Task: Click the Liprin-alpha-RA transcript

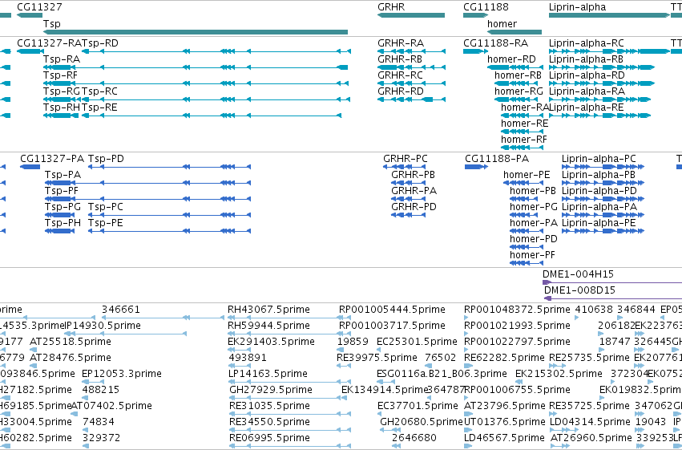Action: click(599, 99)
